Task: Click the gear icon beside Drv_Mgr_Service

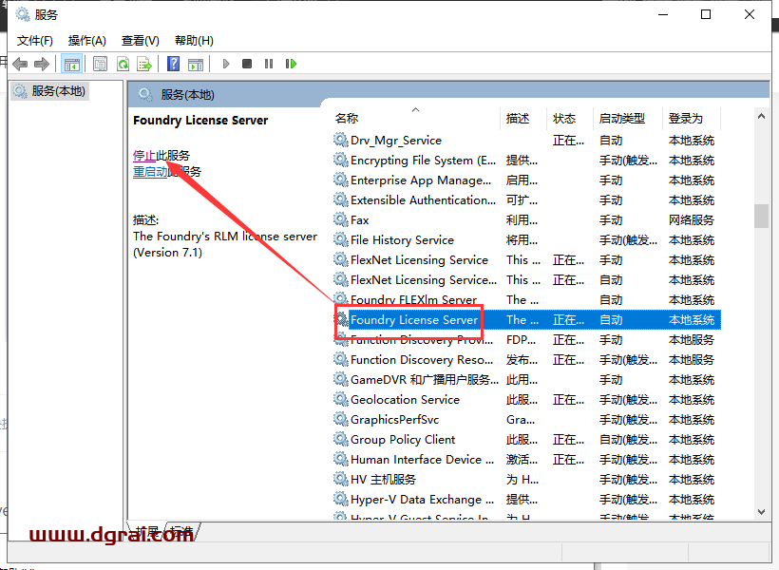Action: (x=340, y=140)
